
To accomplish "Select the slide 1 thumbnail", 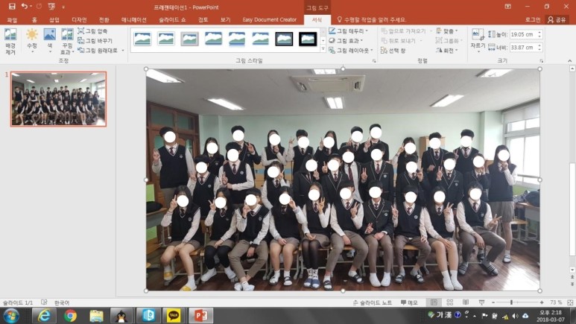I will [x=58, y=99].
